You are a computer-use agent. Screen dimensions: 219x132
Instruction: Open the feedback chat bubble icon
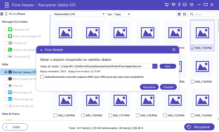point(185,5)
